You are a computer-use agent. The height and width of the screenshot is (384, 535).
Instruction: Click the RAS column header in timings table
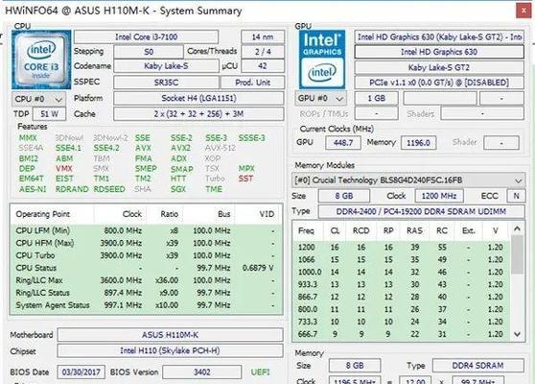pos(414,231)
